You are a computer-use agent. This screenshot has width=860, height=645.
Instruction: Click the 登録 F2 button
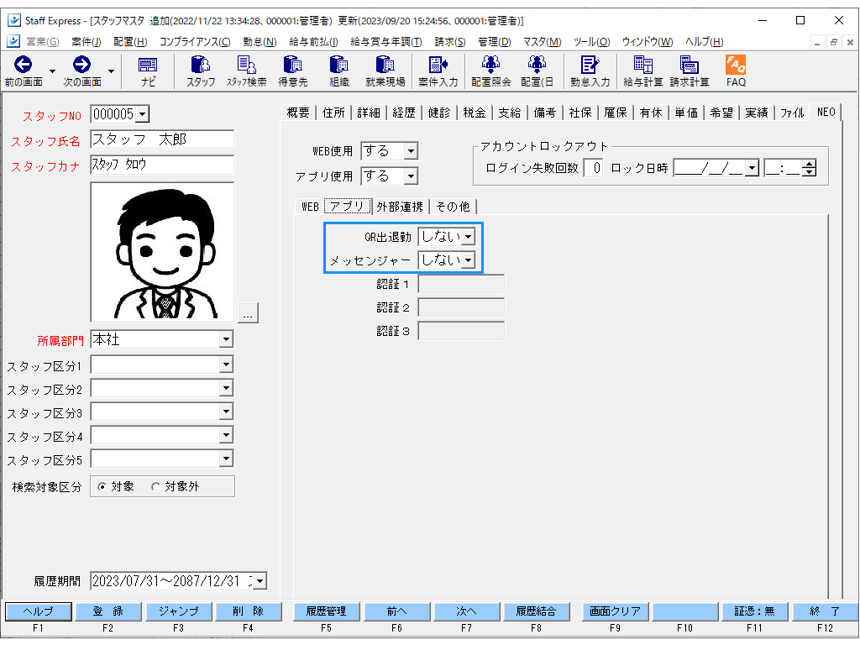click(x=108, y=611)
